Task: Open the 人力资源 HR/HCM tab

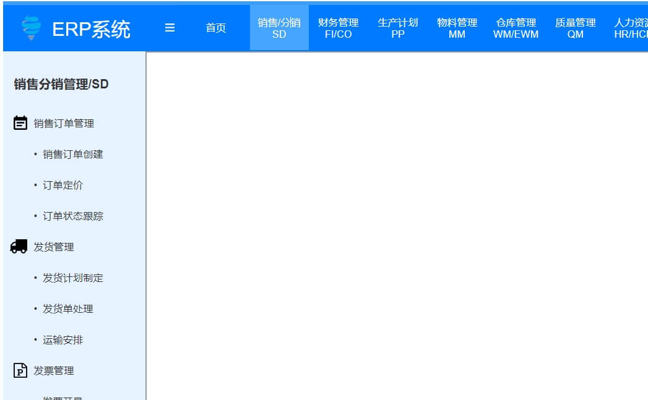Action: pyautogui.click(x=630, y=28)
